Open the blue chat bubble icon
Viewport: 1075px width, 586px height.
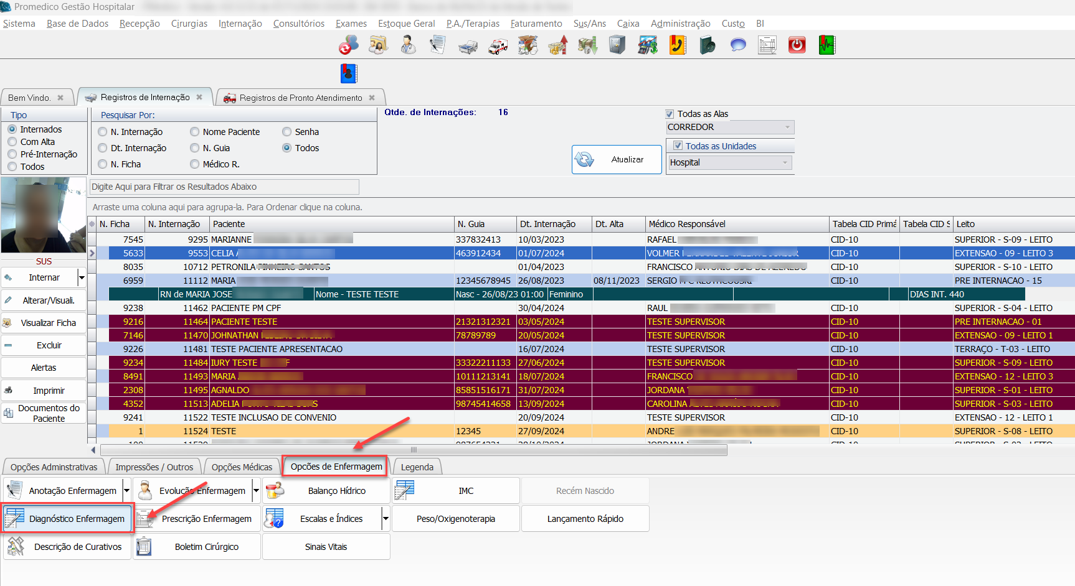click(738, 45)
